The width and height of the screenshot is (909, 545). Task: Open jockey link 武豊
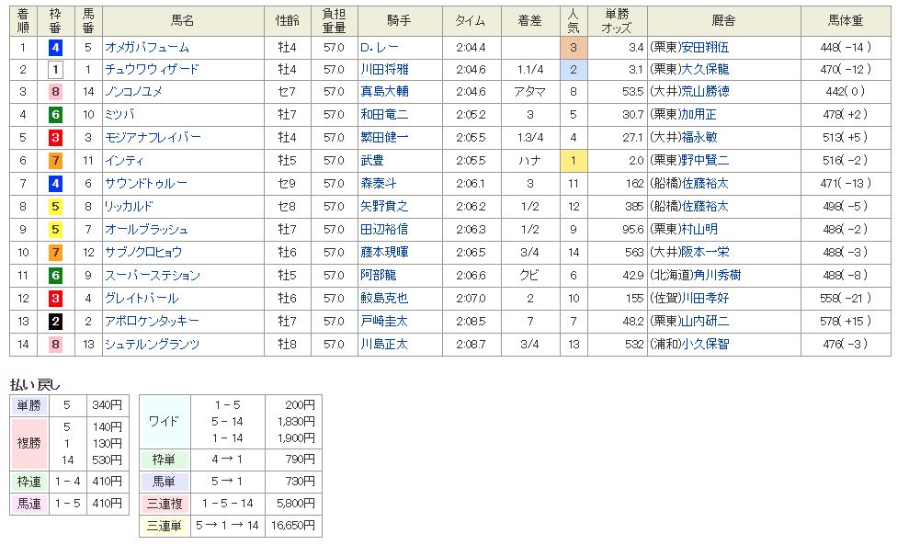pyautogui.click(x=372, y=161)
